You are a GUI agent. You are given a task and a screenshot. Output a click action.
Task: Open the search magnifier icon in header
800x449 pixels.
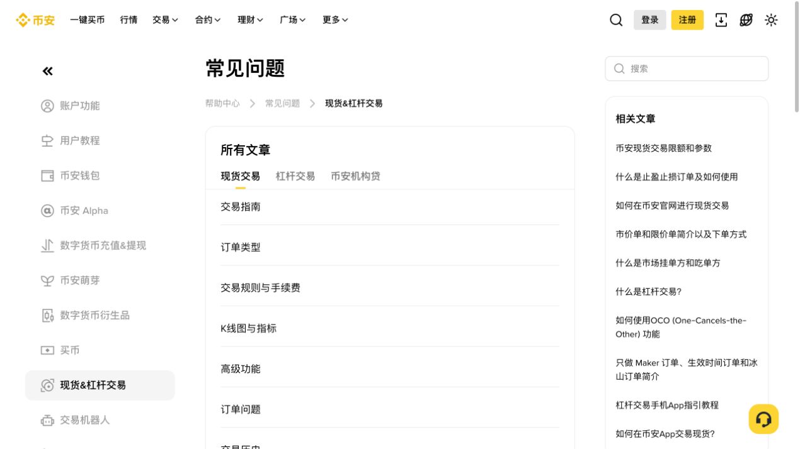tap(616, 20)
